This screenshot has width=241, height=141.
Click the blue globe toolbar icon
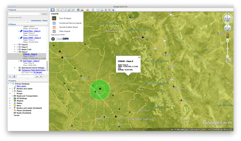(113, 10)
